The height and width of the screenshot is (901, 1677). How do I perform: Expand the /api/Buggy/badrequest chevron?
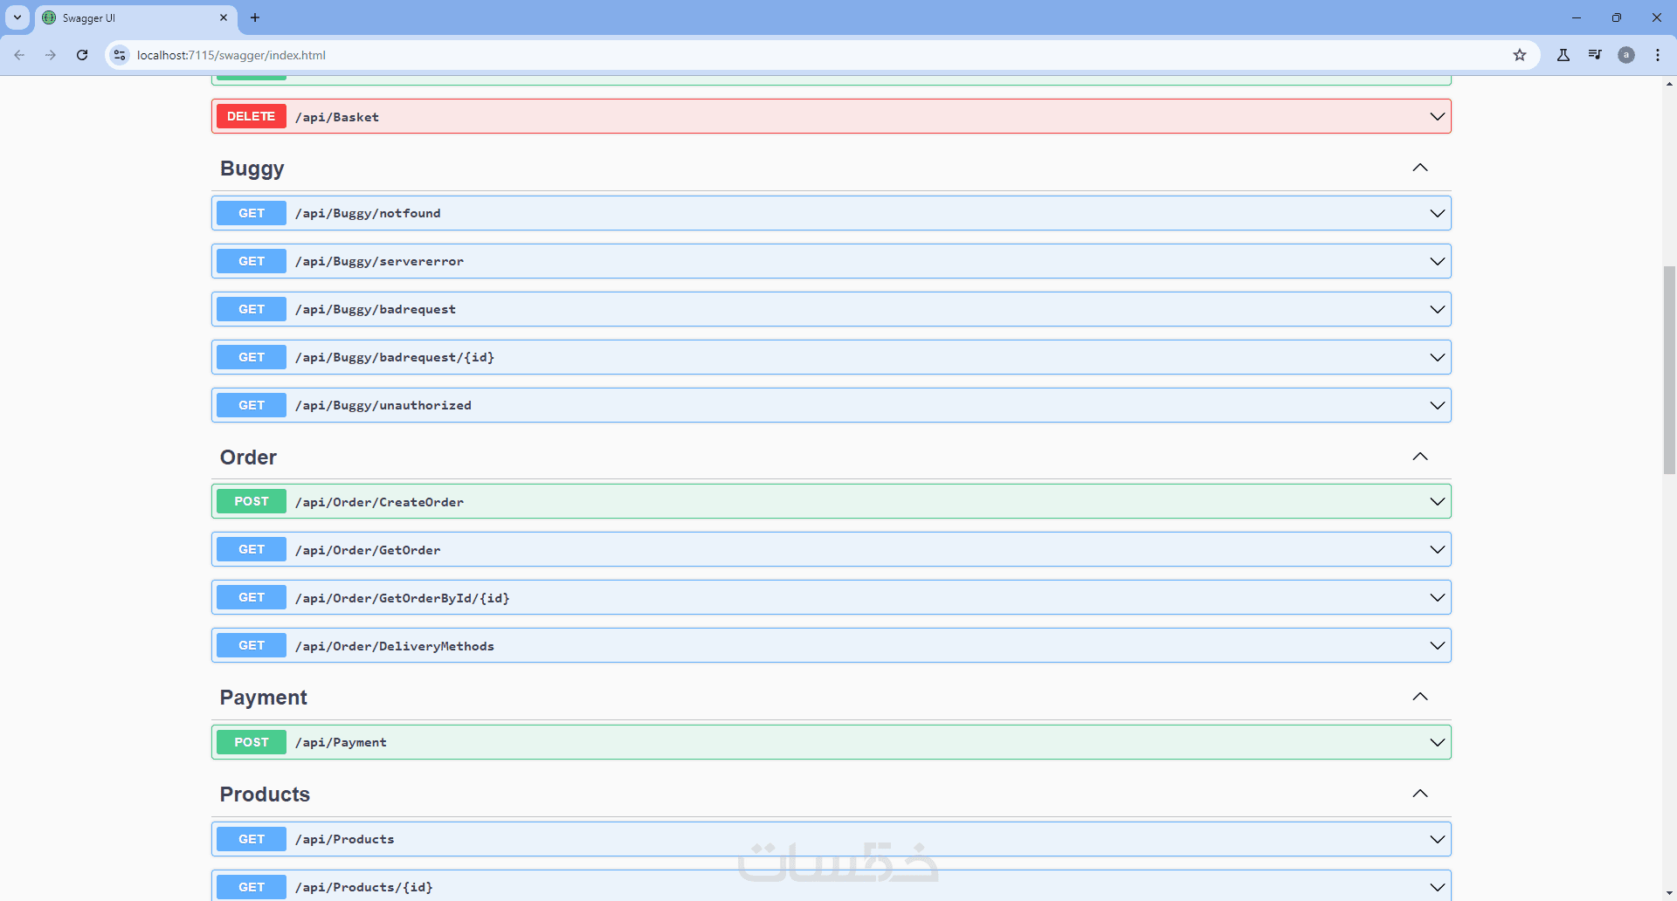1438,309
